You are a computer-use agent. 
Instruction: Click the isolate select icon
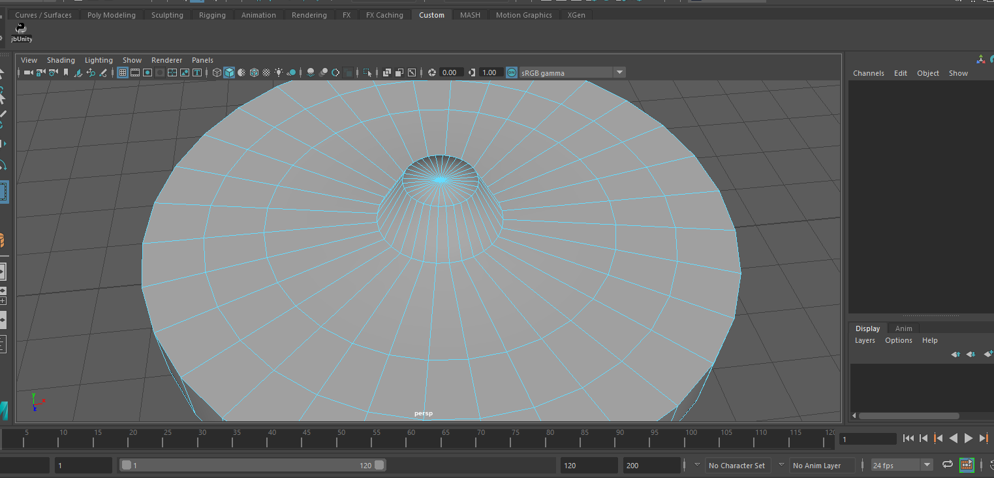click(x=367, y=72)
